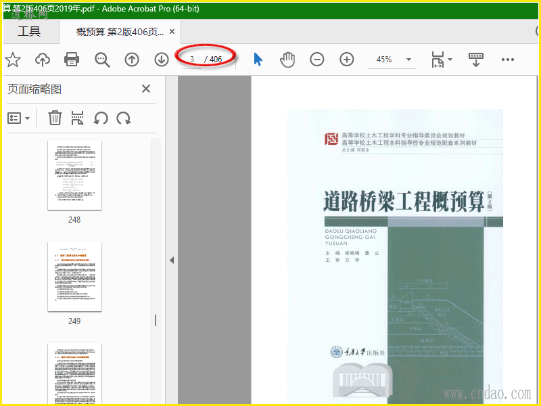Click the thumbnail panel scrollbar handle
541x406 pixels.
[156, 320]
